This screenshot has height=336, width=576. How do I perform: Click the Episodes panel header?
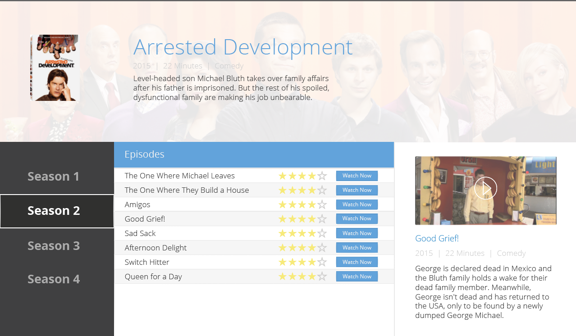point(254,154)
